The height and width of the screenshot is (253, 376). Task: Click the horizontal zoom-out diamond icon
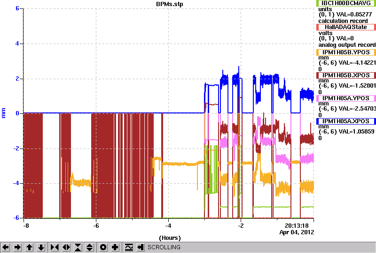click(66, 247)
